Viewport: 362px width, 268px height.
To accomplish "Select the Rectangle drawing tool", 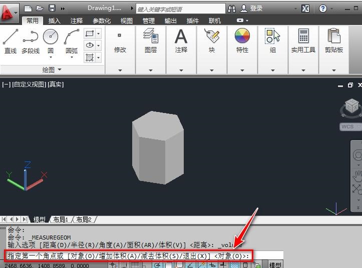I will [90, 33].
